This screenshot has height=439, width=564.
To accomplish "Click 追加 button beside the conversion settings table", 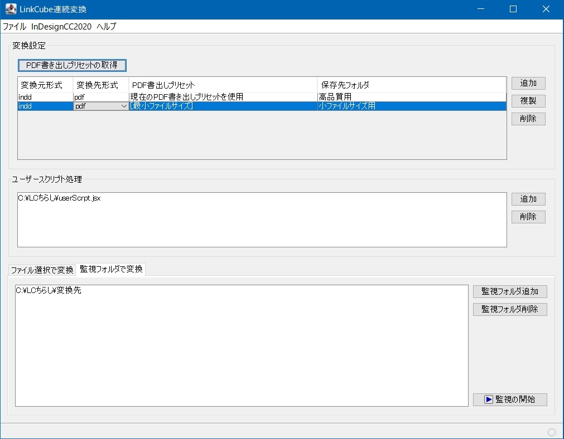I will [x=528, y=84].
